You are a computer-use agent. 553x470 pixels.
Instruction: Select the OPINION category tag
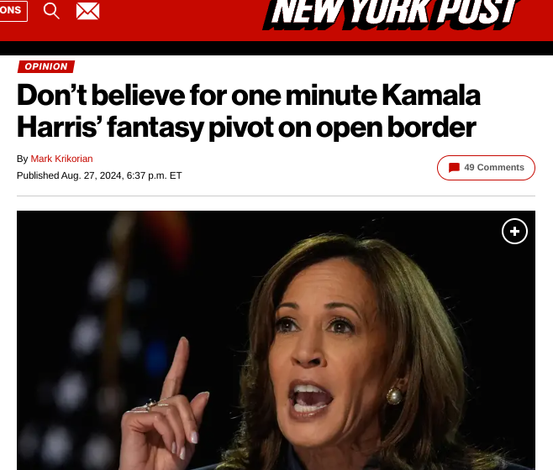(46, 66)
